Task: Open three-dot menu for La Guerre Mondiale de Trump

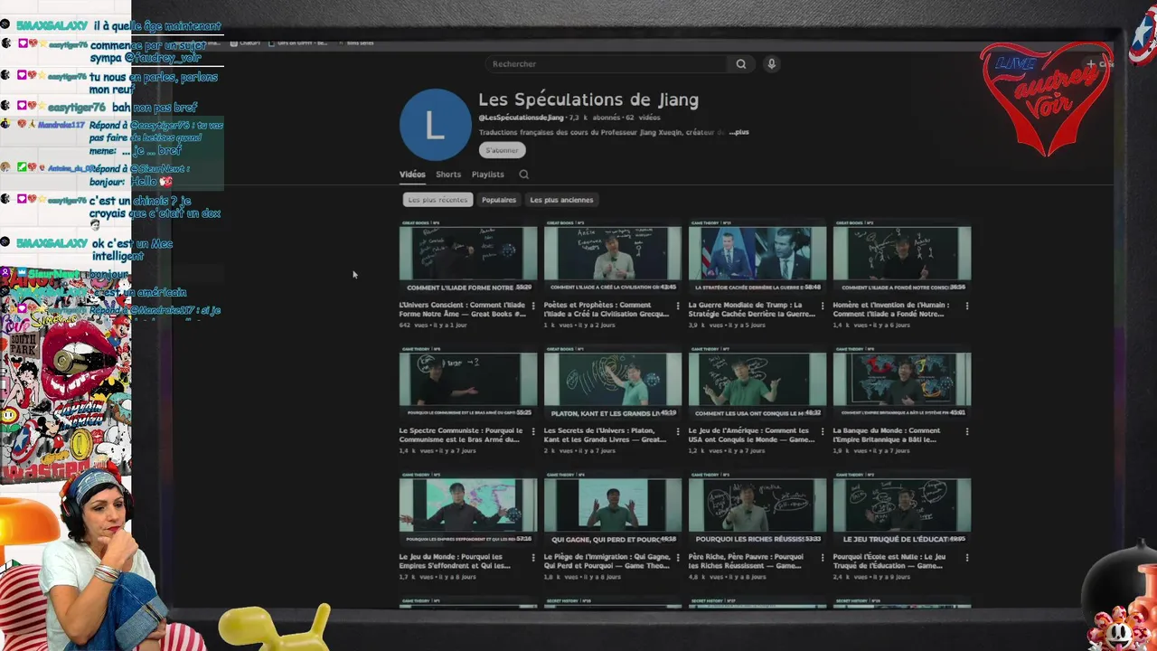Action: [822, 306]
